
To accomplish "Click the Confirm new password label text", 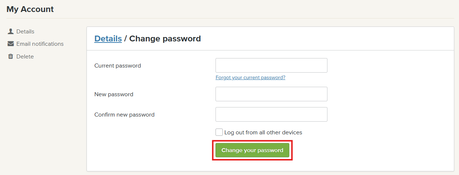I will (x=124, y=115).
